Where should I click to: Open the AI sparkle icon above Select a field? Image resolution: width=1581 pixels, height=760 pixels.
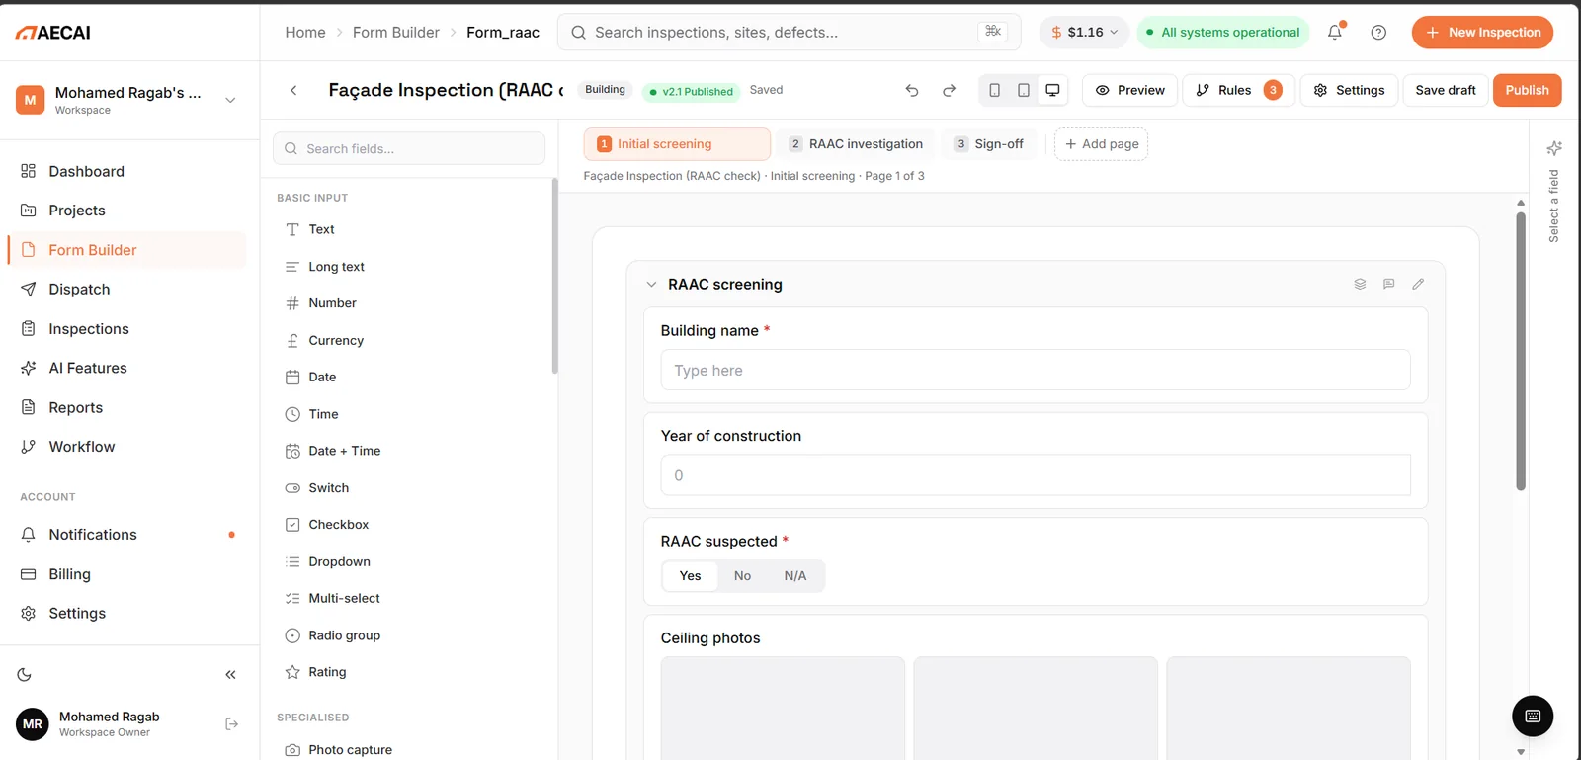pos(1554,148)
